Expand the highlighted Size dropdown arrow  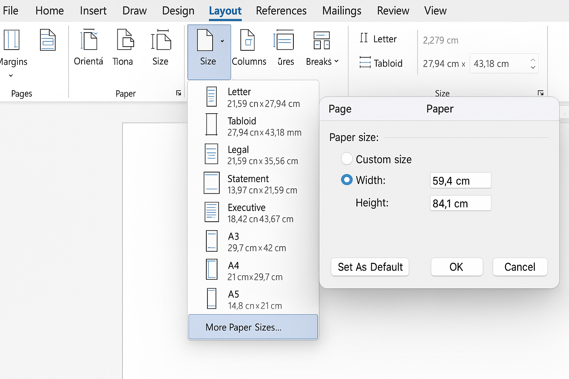[222, 41]
